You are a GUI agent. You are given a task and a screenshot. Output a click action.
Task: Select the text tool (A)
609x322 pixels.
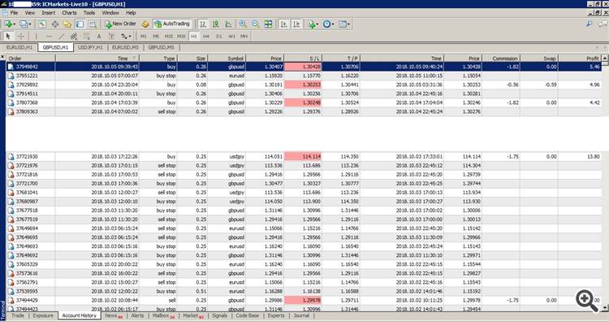pyautogui.click(x=99, y=36)
